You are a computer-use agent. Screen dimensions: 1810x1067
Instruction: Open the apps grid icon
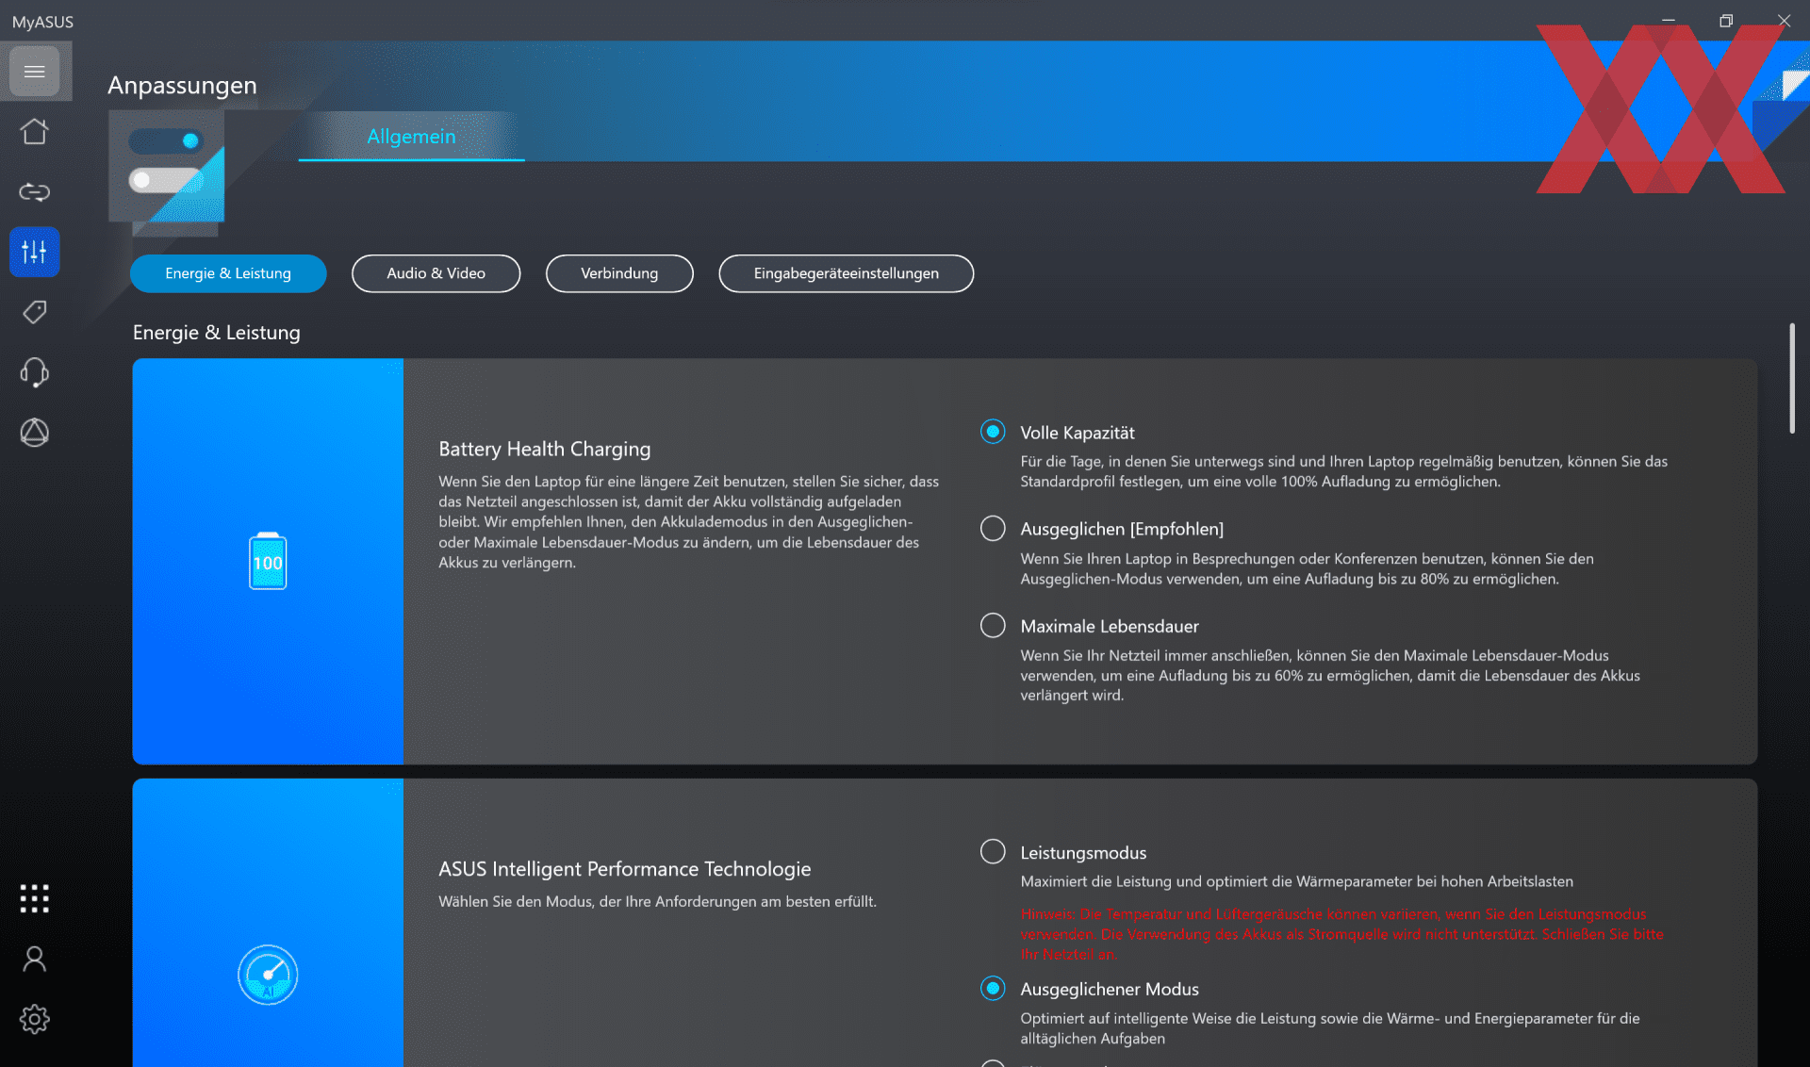[35, 898]
